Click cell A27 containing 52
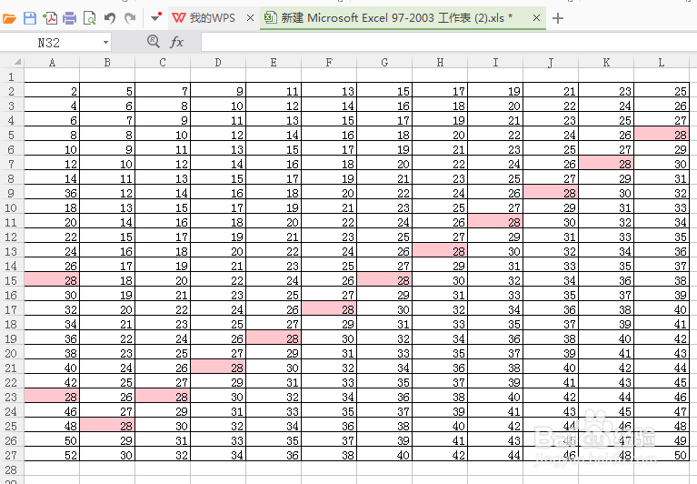 tap(52, 455)
